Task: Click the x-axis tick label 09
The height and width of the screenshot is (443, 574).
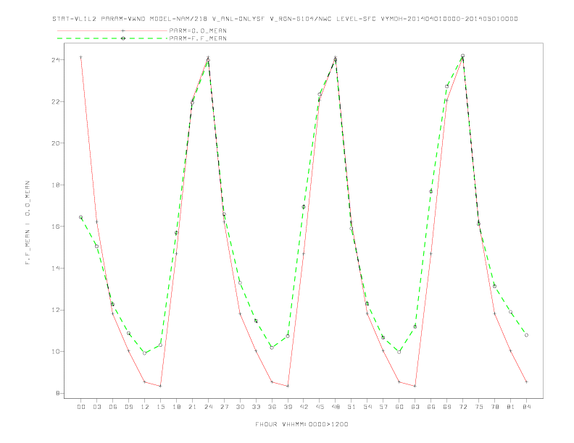Action: click(x=128, y=407)
